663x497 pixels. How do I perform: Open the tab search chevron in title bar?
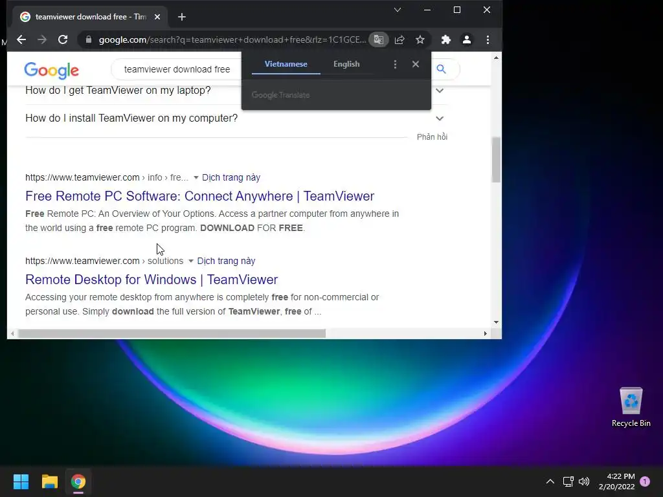(x=398, y=10)
